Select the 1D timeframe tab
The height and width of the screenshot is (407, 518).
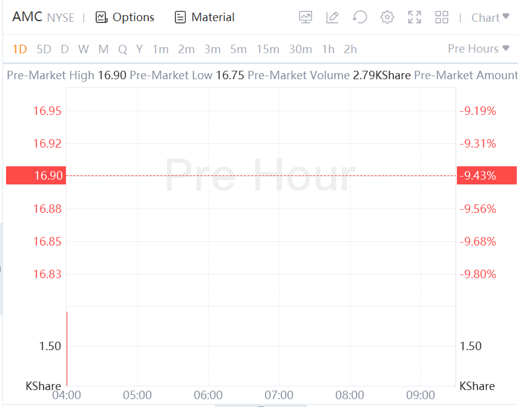click(20, 49)
